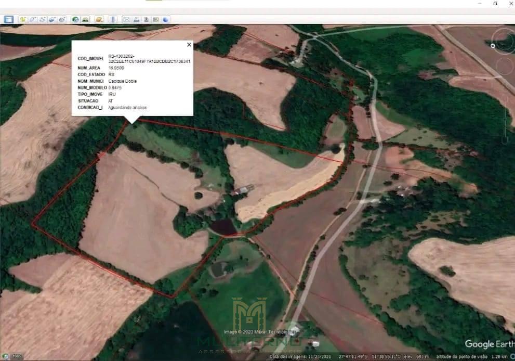This screenshot has width=515, height=361.
Task: Select the Add Path tool
Action: click(x=42, y=19)
